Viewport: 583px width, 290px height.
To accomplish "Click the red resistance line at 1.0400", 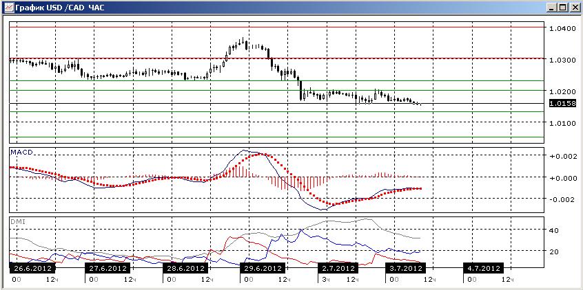I will [x=276, y=27].
